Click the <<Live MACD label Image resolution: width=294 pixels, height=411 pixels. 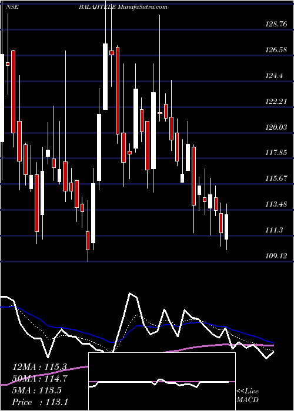[248, 396]
